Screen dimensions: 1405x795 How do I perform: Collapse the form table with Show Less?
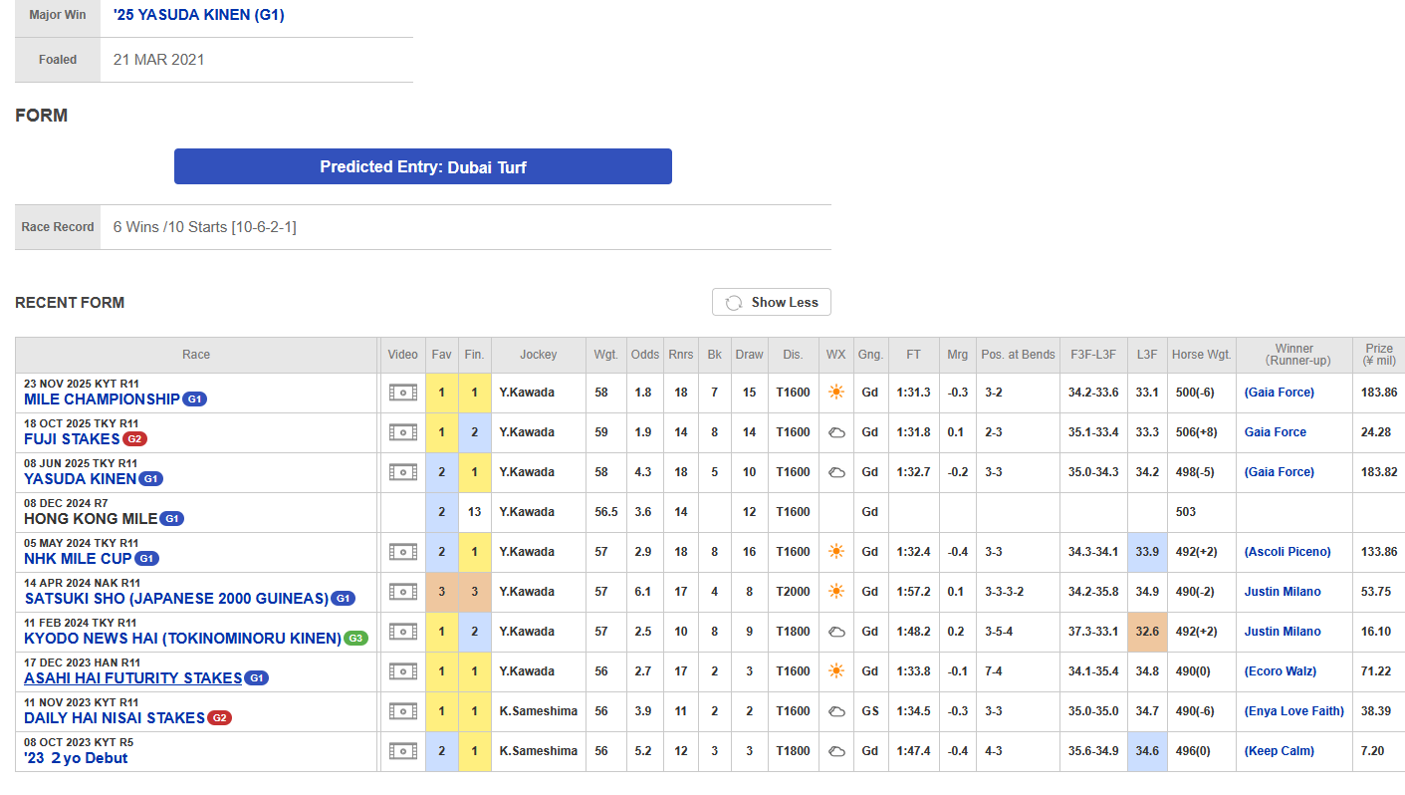tap(772, 302)
